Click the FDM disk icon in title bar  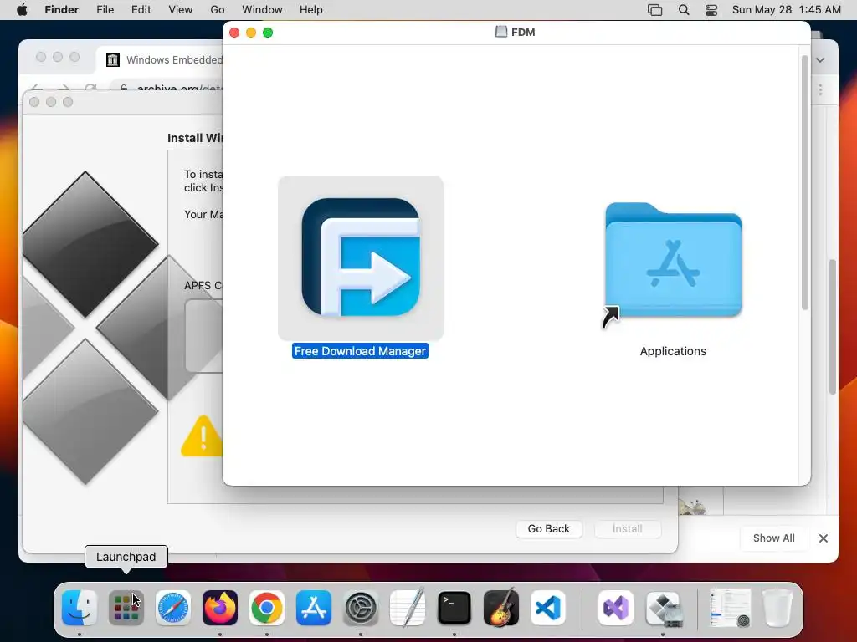coord(500,33)
